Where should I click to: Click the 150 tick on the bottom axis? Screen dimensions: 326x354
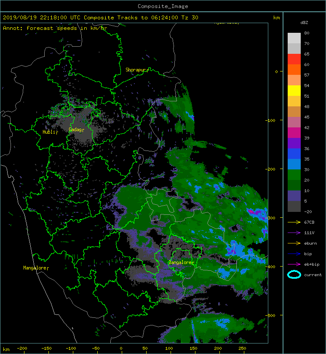193,349
